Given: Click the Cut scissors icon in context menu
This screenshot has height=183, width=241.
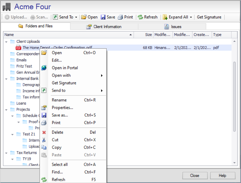Looking at the screenshot, I should 44,140.
